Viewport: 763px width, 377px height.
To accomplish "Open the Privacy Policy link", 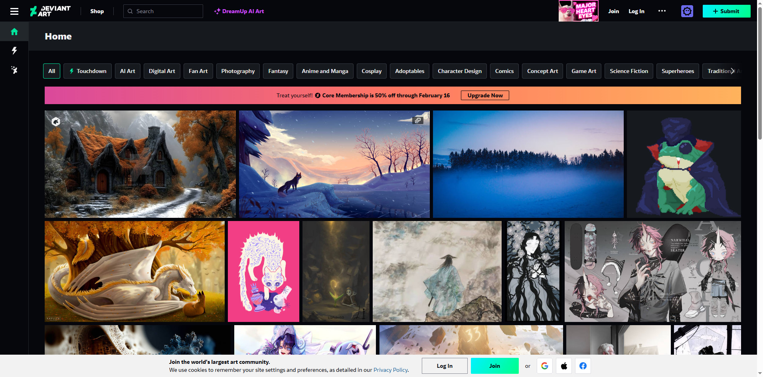I will point(390,370).
